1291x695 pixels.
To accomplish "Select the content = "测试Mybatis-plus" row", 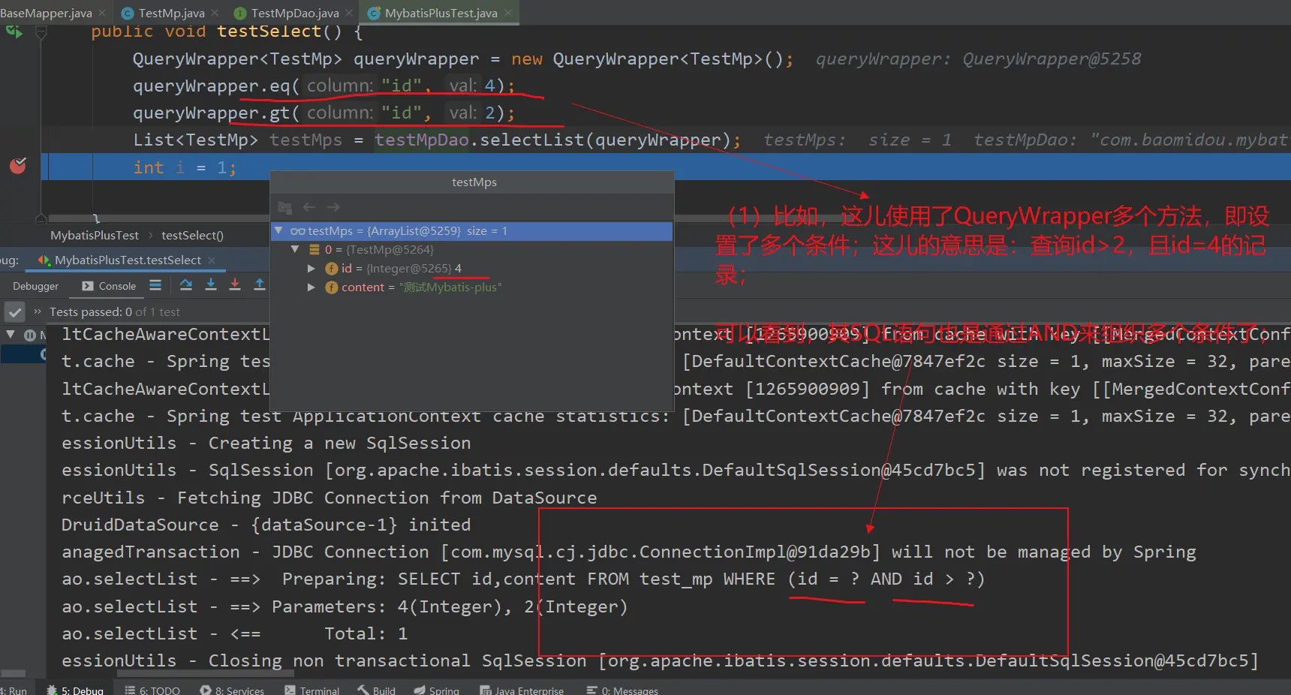I will [x=472, y=287].
